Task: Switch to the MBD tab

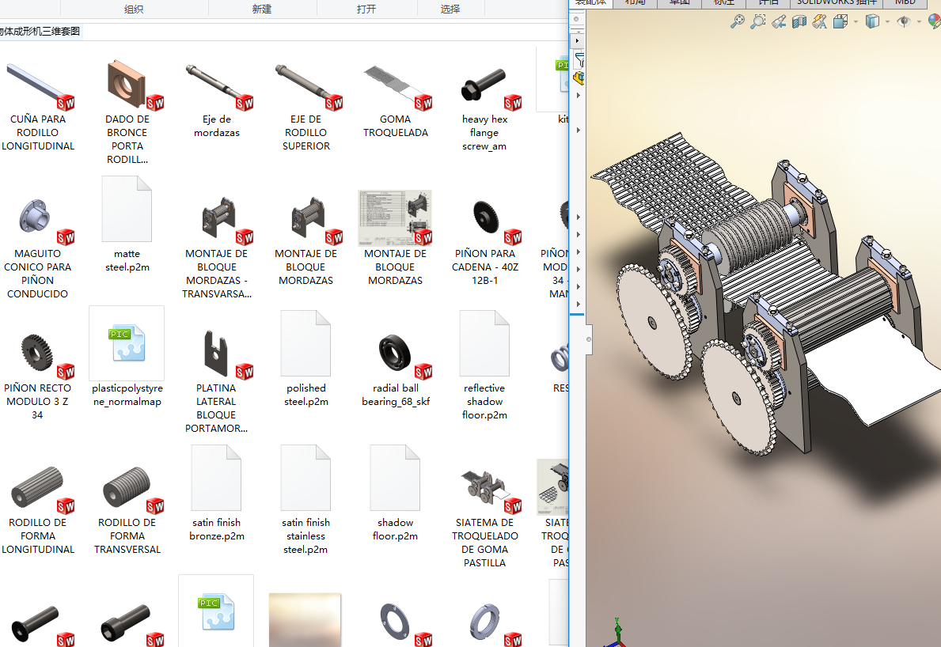Action: [x=905, y=2]
